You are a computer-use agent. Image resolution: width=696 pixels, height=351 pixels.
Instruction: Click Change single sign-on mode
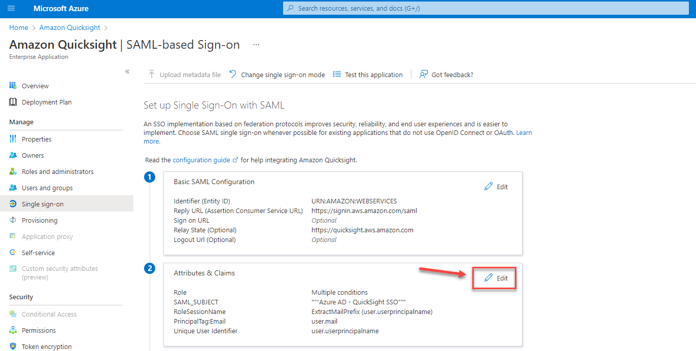pyautogui.click(x=277, y=75)
